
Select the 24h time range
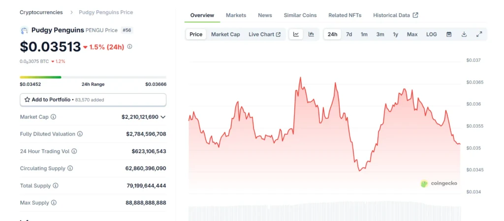point(332,34)
